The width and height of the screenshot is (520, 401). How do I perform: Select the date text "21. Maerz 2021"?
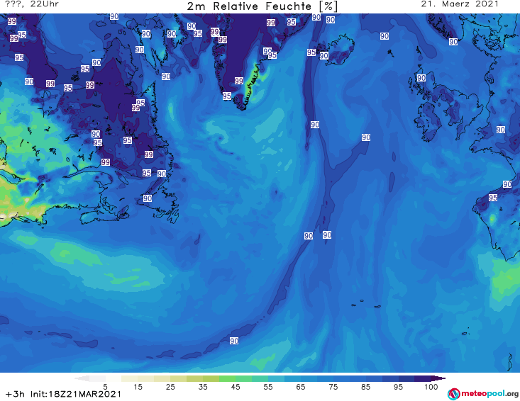[x=460, y=4]
